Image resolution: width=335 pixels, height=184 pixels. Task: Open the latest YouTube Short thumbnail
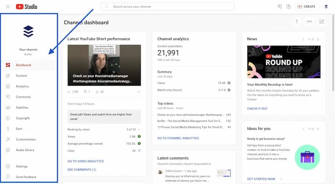point(104,64)
